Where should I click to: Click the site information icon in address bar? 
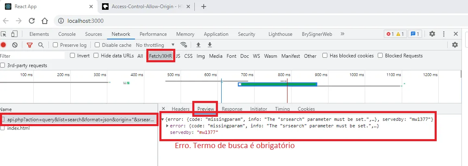pos(61,21)
